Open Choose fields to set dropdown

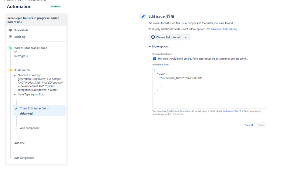(x=169, y=37)
